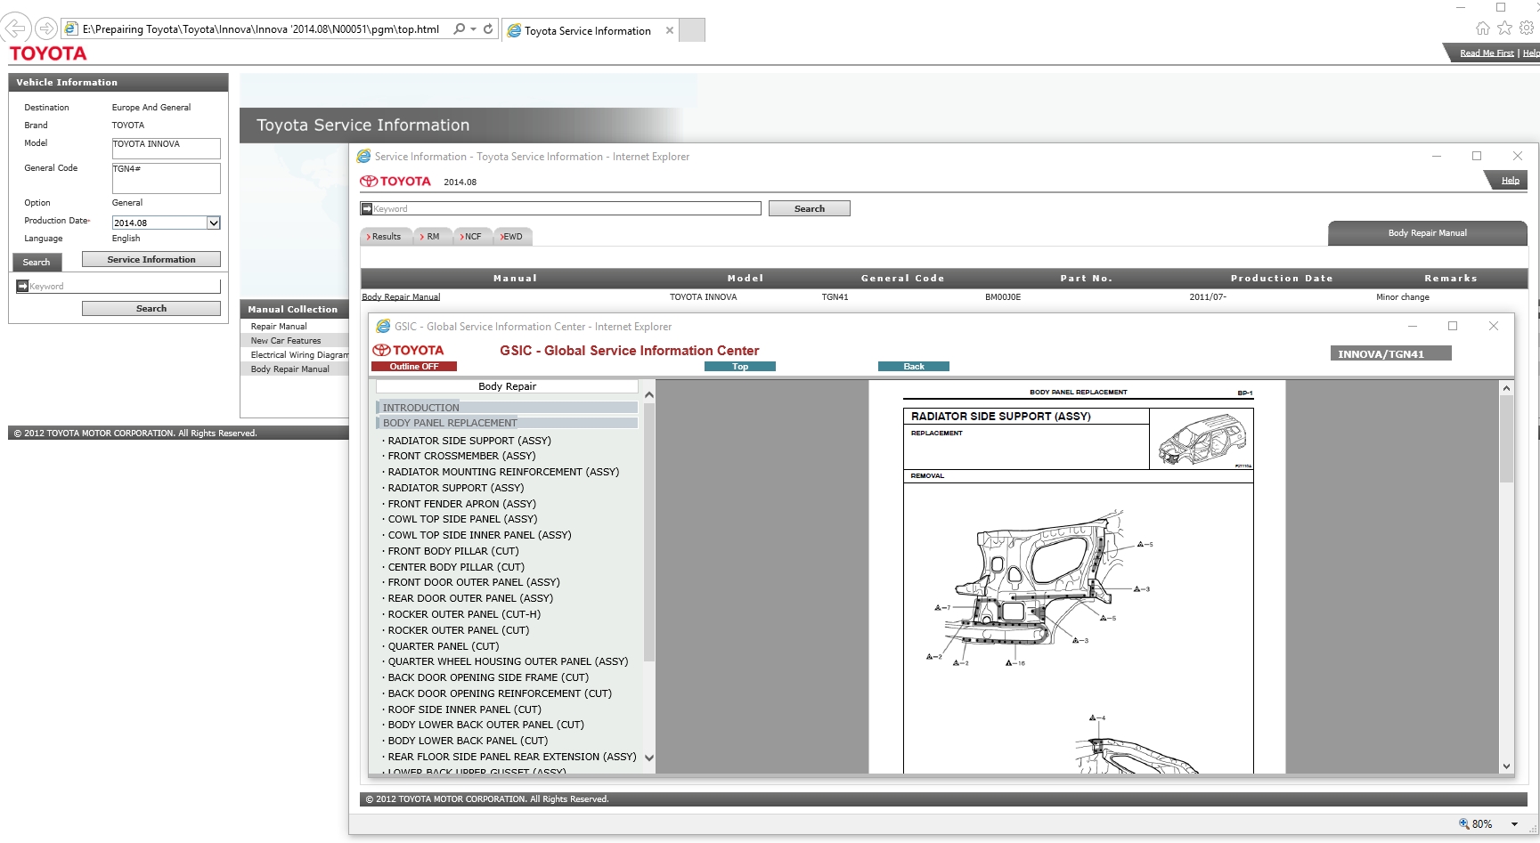The height and width of the screenshot is (843, 1540).
Task: Refresh the page using address bar icon
Action: click(488, 28)
